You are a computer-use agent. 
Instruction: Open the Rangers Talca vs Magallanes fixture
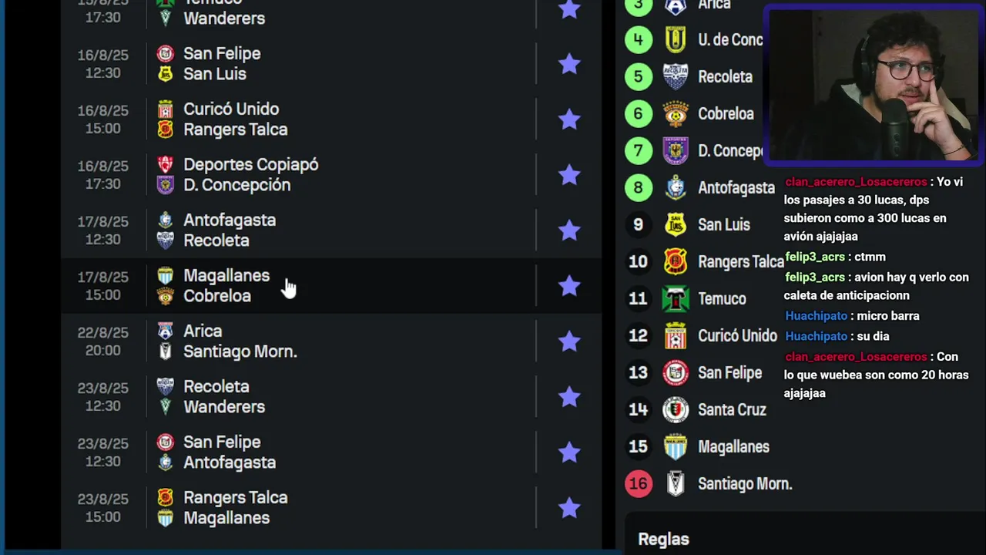pos(331,507)
